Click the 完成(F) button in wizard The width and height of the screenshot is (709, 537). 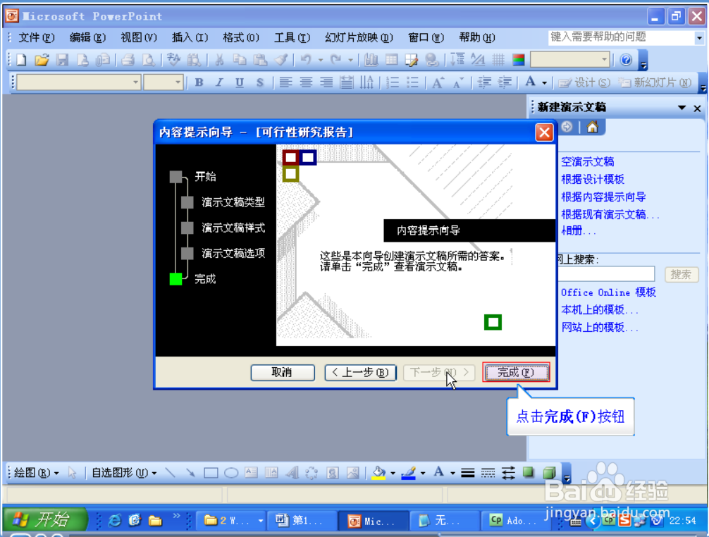(516, 372)
